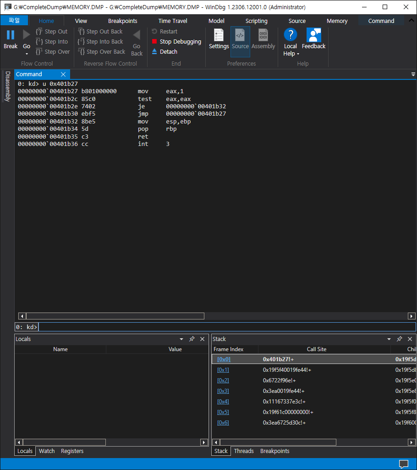The height and width of the screenshot is (470, 417).
Task: Select stack frame [0x2] link
Action: click(x=223, y=380)
